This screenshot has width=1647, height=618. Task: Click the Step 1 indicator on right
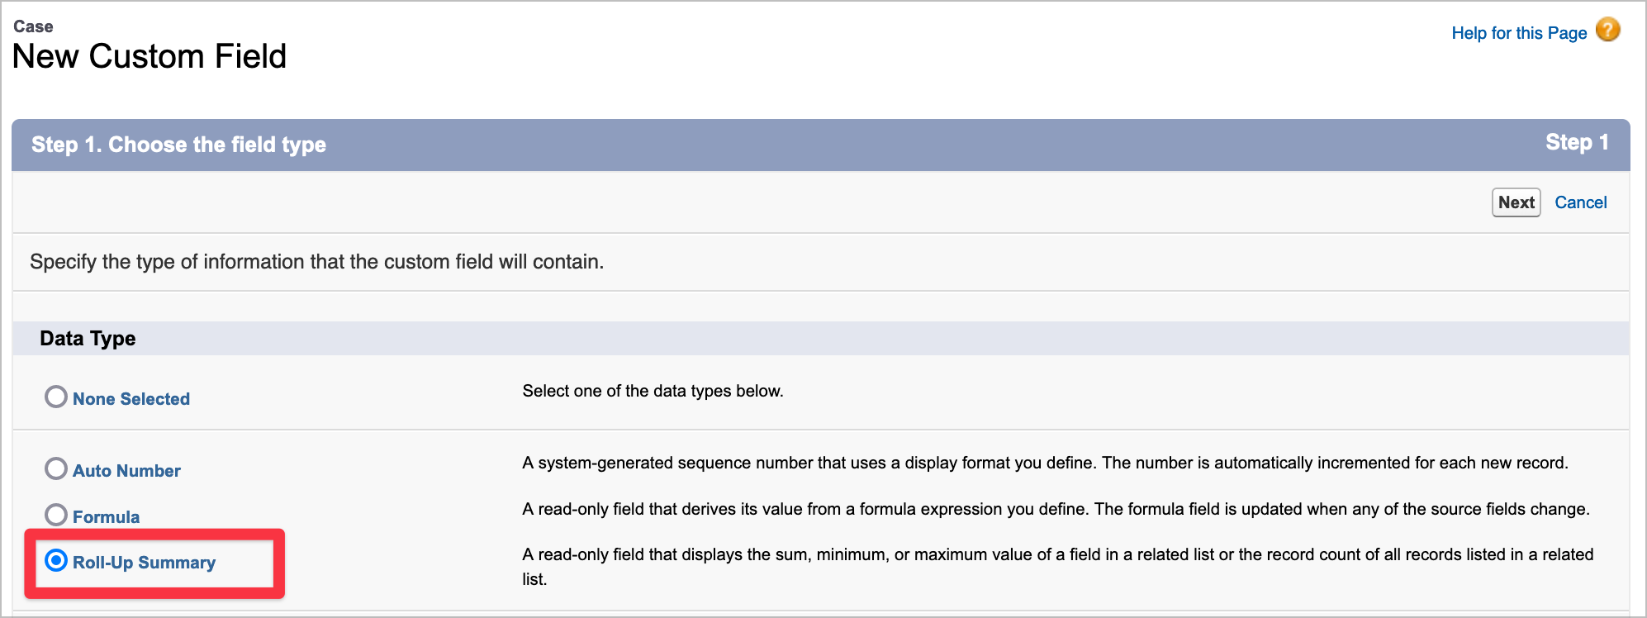1576,143
